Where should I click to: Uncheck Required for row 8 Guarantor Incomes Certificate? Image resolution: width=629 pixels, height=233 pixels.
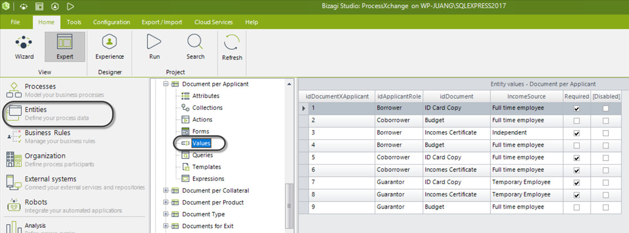pos(577,195)
